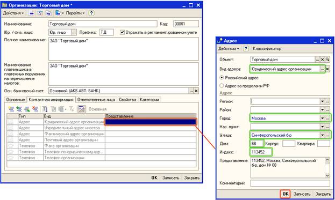Click the grayed filter icon with dropdown arrow
Image resolution: width=335 pixels, height=200 pixels.
coord(62,109)
